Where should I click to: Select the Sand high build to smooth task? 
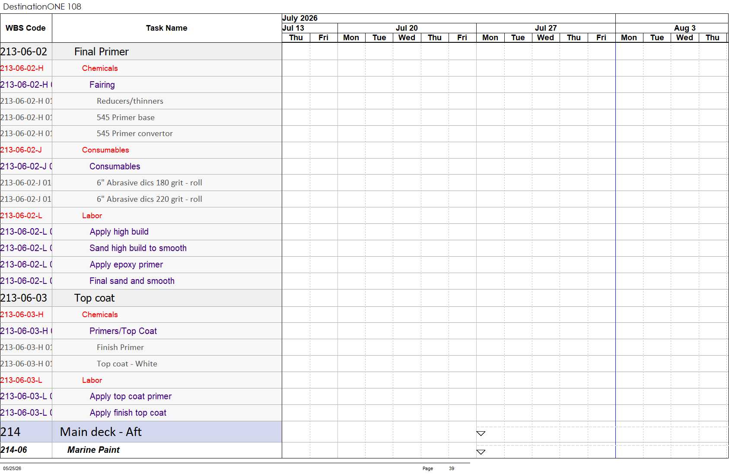click(x=141, y=248)
